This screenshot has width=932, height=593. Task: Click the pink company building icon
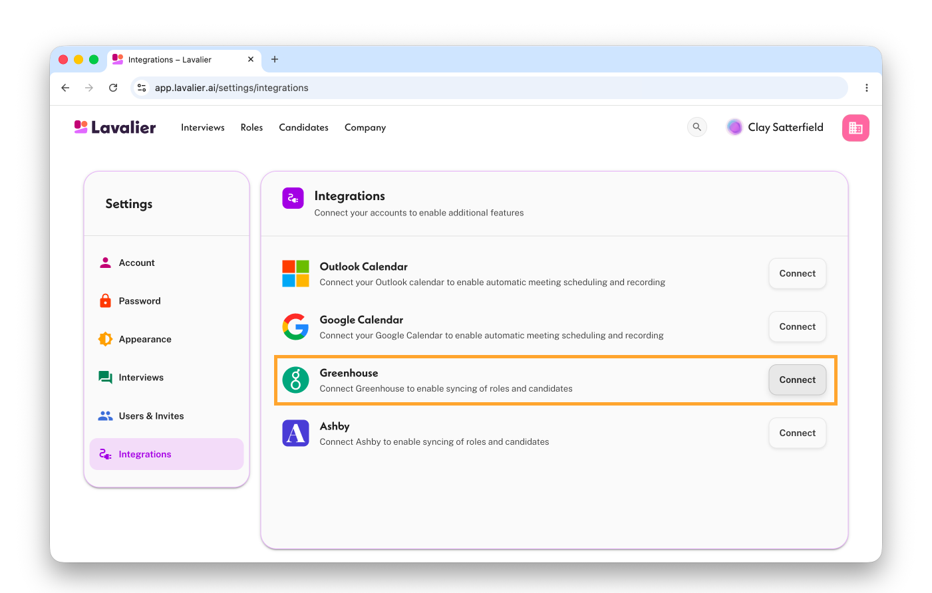pos(855,128)
